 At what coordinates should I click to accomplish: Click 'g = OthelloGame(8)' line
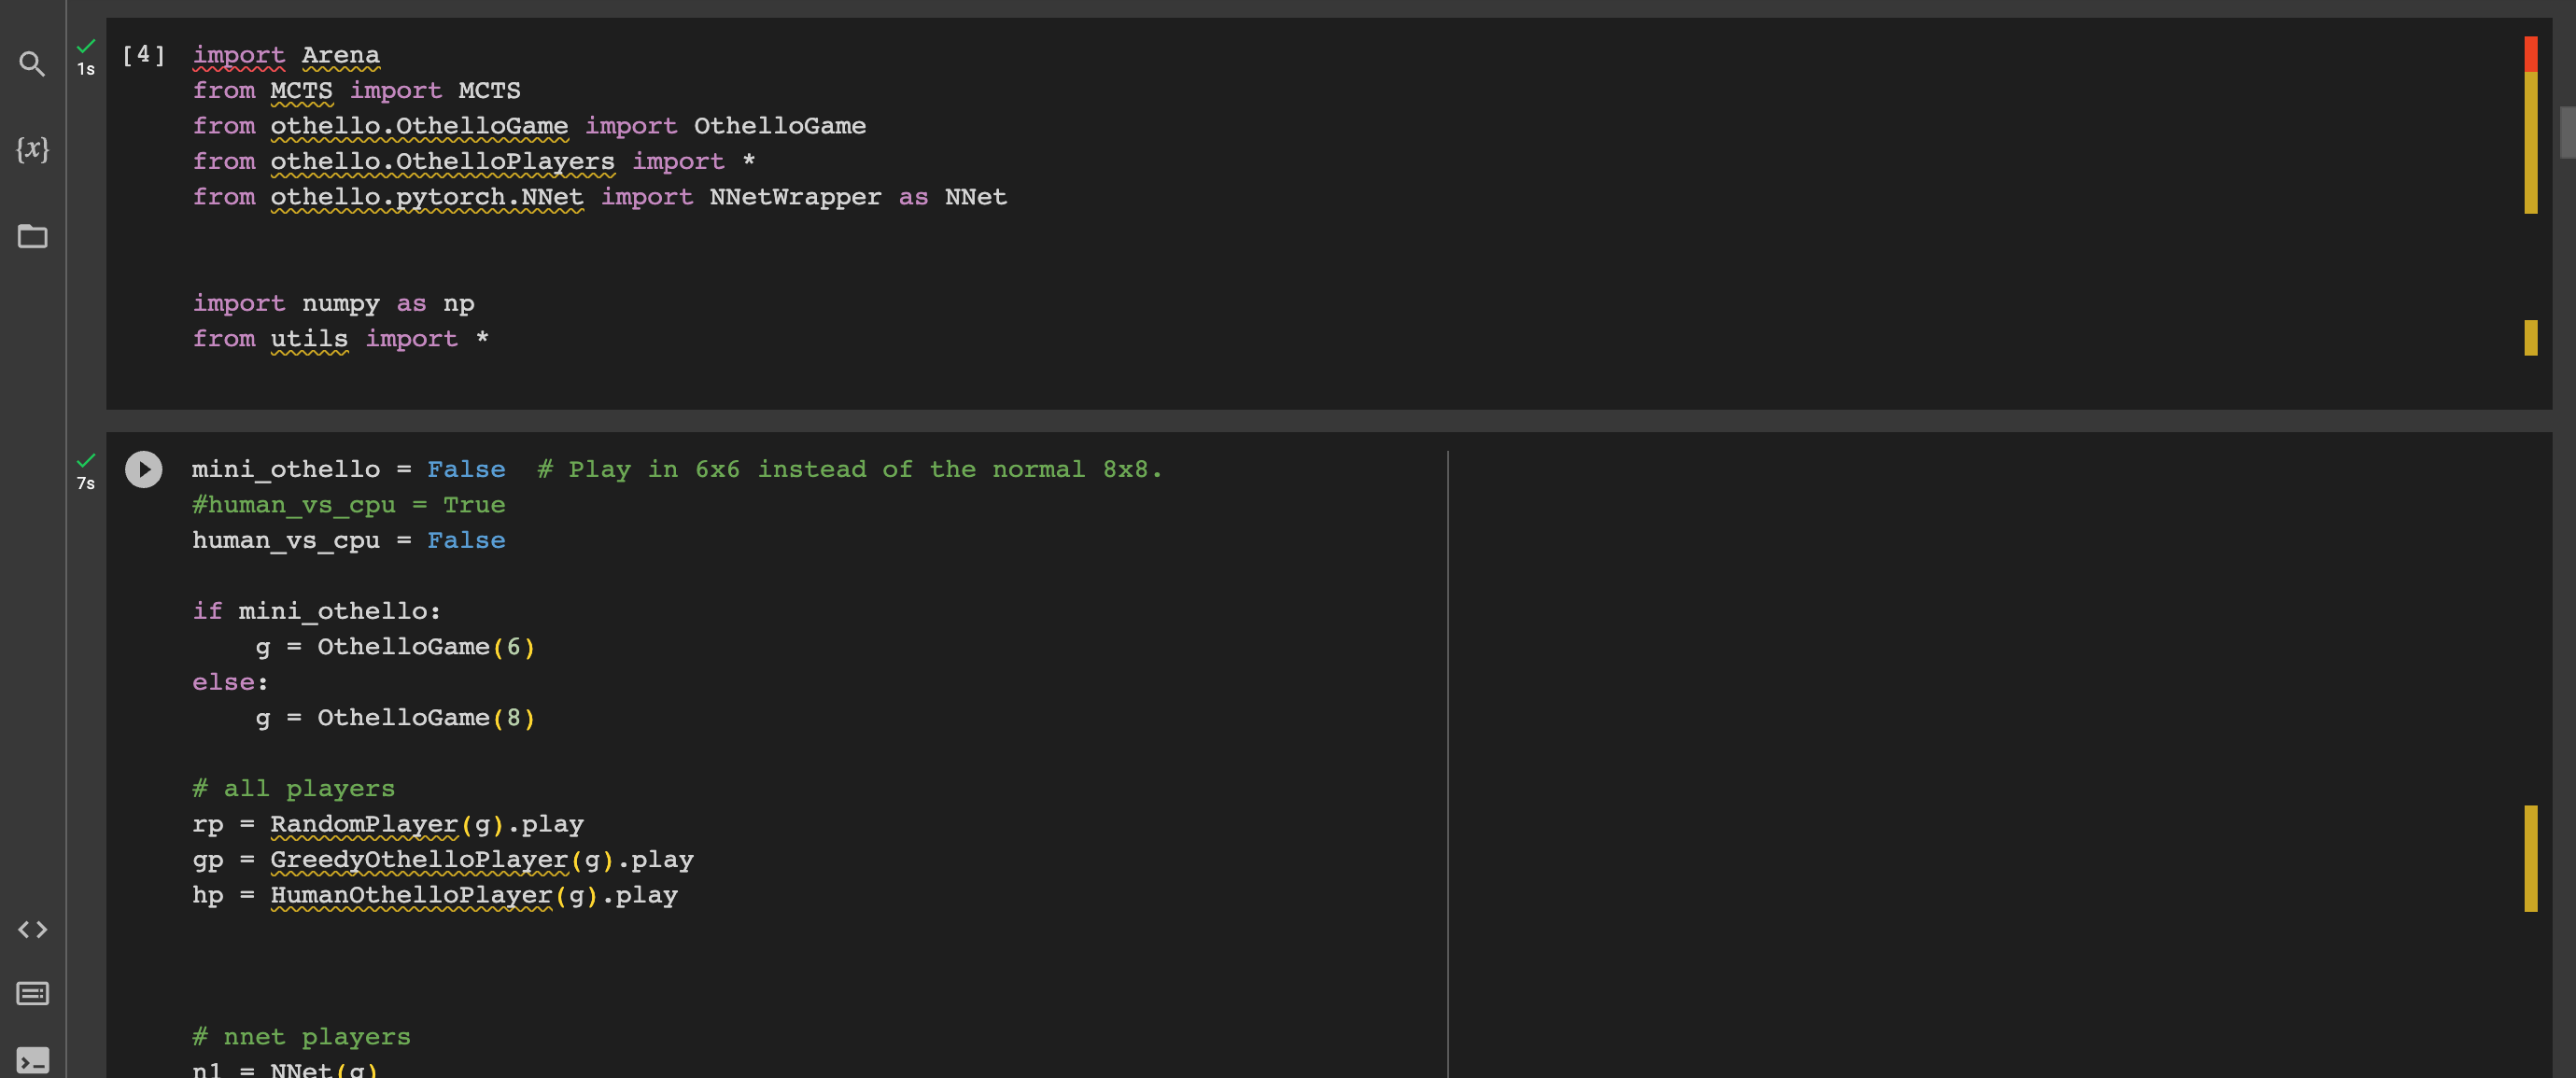(x=395, y=718)
